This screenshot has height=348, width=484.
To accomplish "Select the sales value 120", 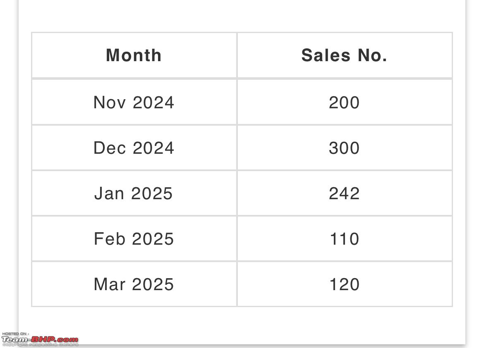I will [345, 284].
